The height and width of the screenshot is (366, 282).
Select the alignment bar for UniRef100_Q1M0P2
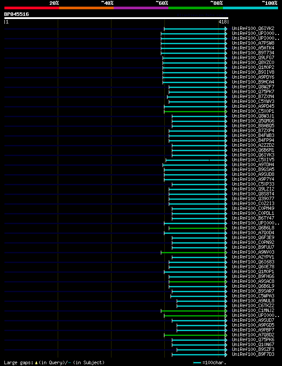coord(194,68)
